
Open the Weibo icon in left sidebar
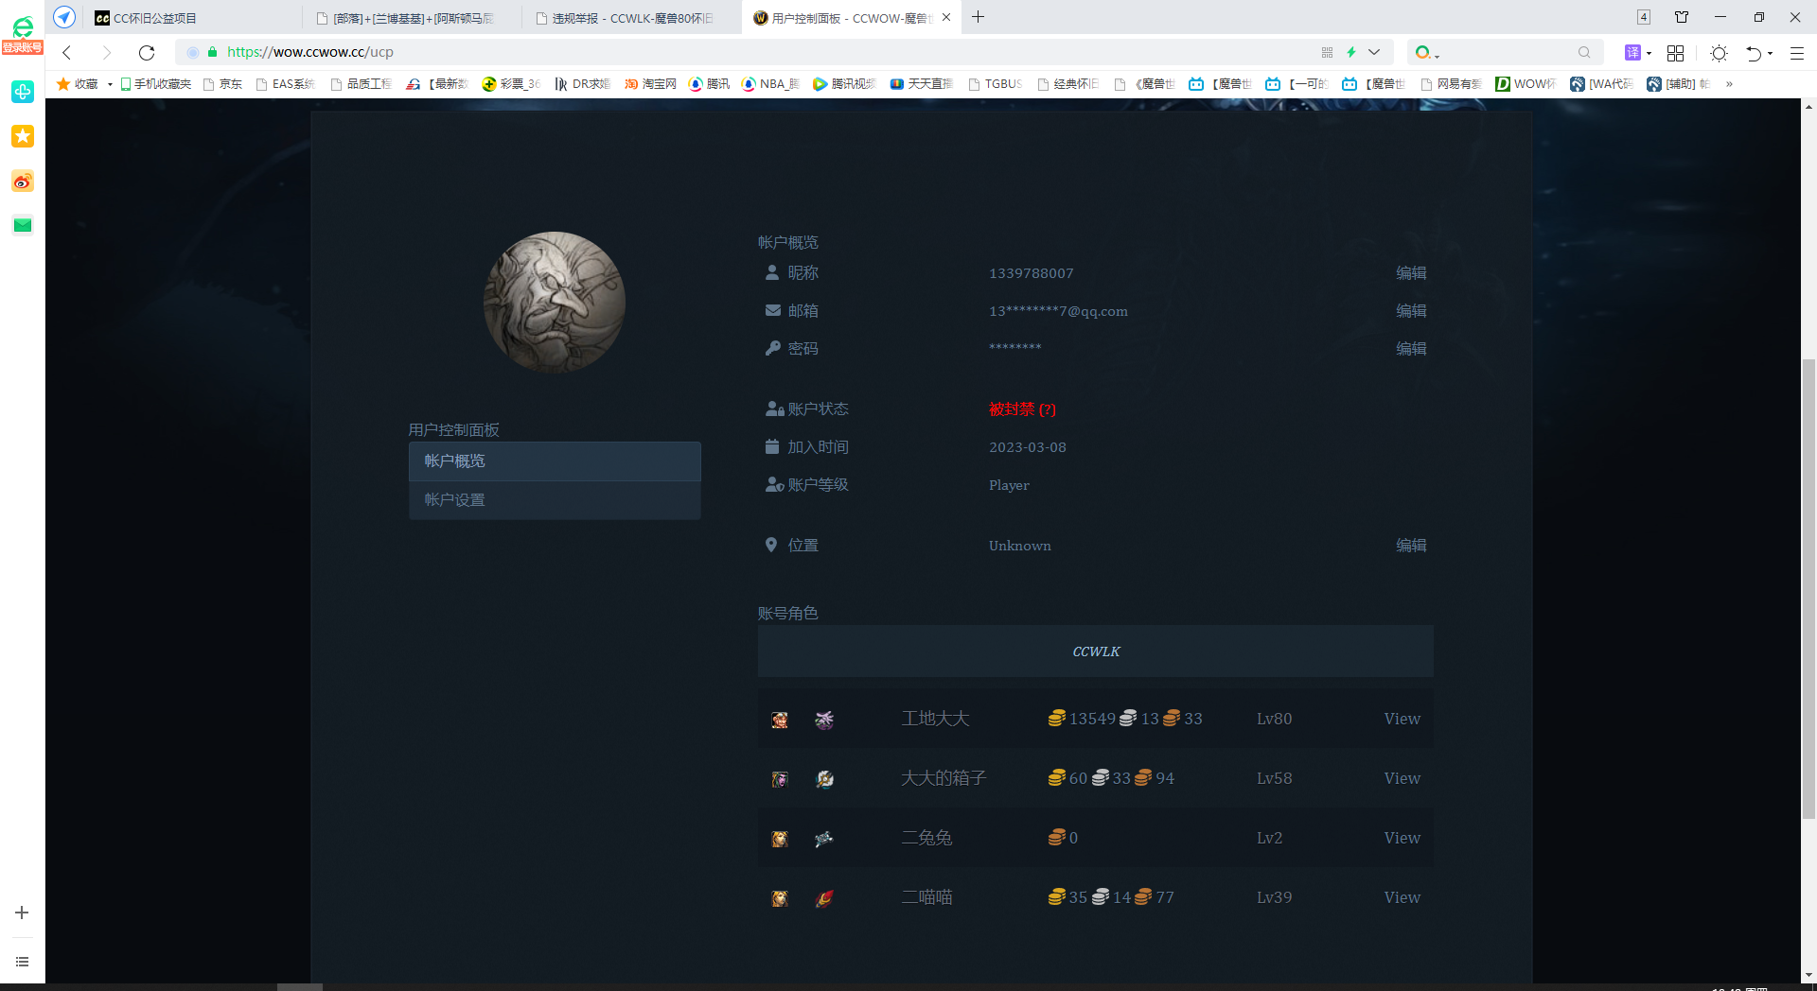[x=22, y=181]
